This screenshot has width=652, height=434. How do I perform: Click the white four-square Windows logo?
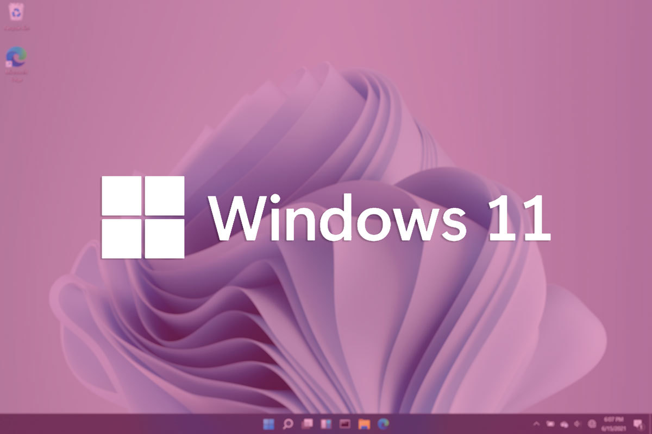[143, 217]
